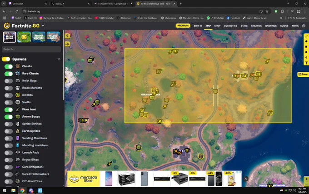309x194 pixels.
Task: Click the Fortnite.GG logo icon
Action: point(7,25)
